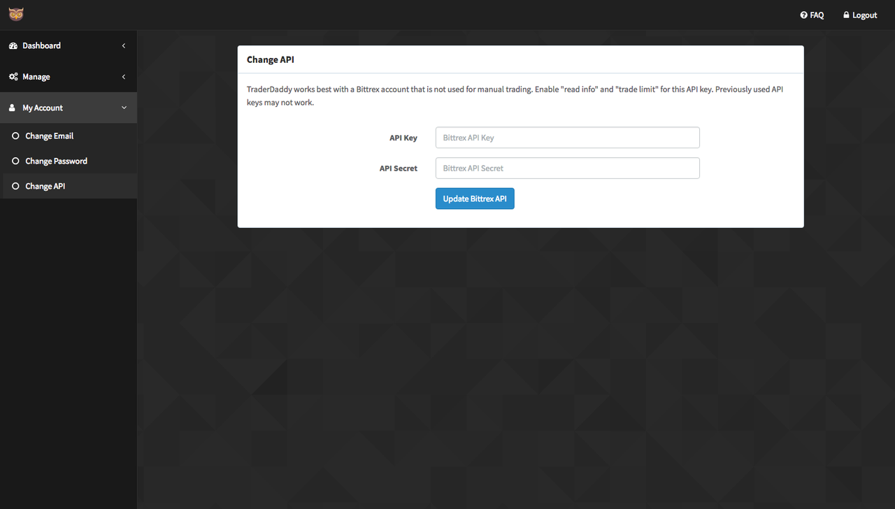This screenshot has height=509, width=895.
Task: Click the FAQ question mark icon
Action: (804, 15)
